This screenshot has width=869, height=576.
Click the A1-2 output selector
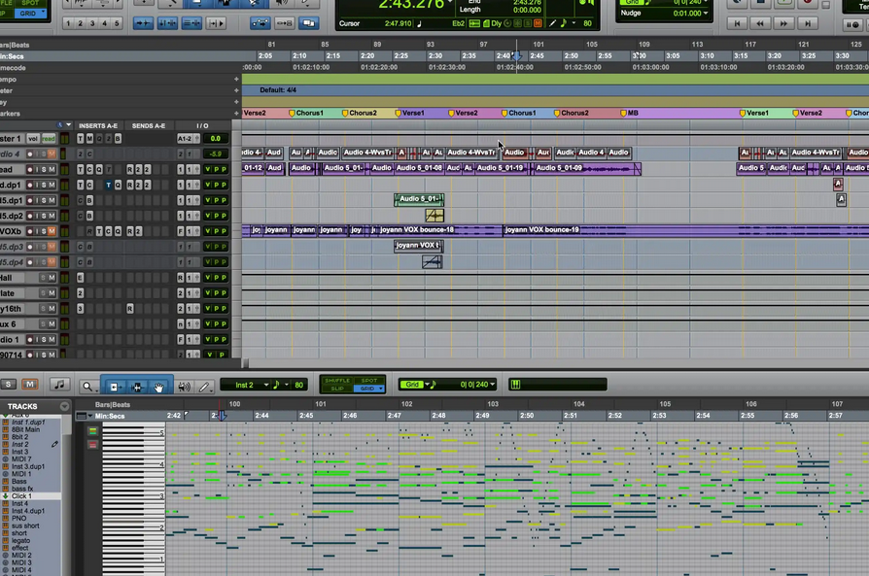(x=187, y=139)
